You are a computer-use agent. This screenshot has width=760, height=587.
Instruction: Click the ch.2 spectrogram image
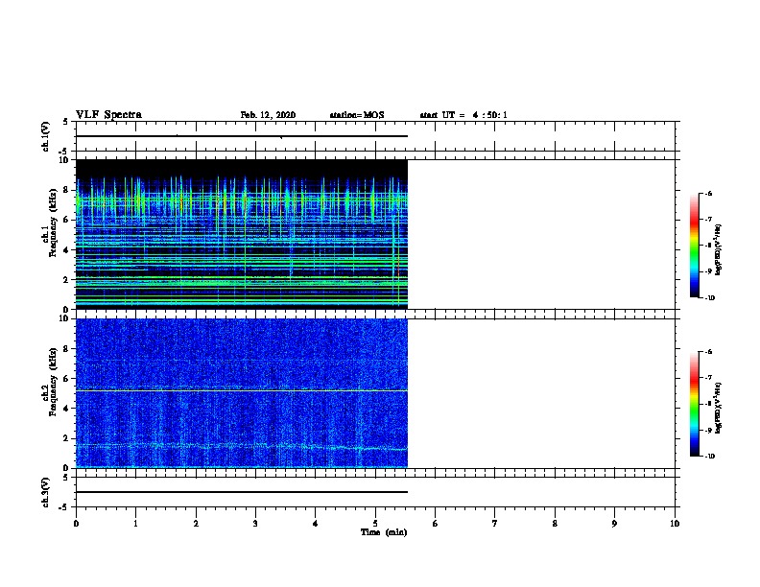[x=242, y=393]
